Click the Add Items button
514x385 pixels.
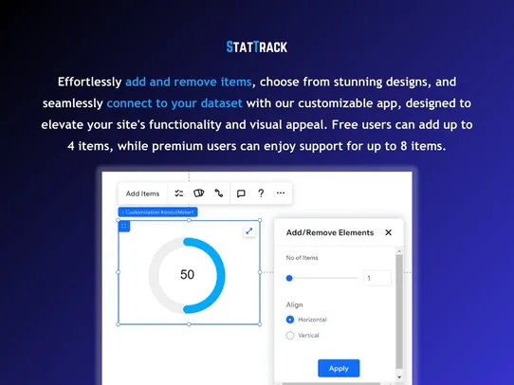(142, 193)
